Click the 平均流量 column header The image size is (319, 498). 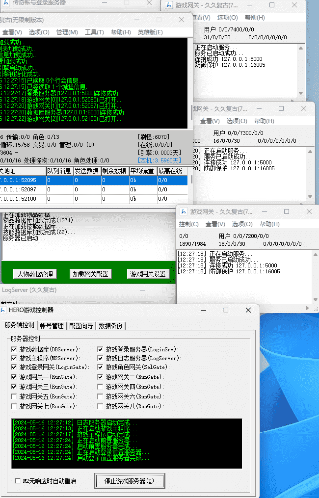142,171
